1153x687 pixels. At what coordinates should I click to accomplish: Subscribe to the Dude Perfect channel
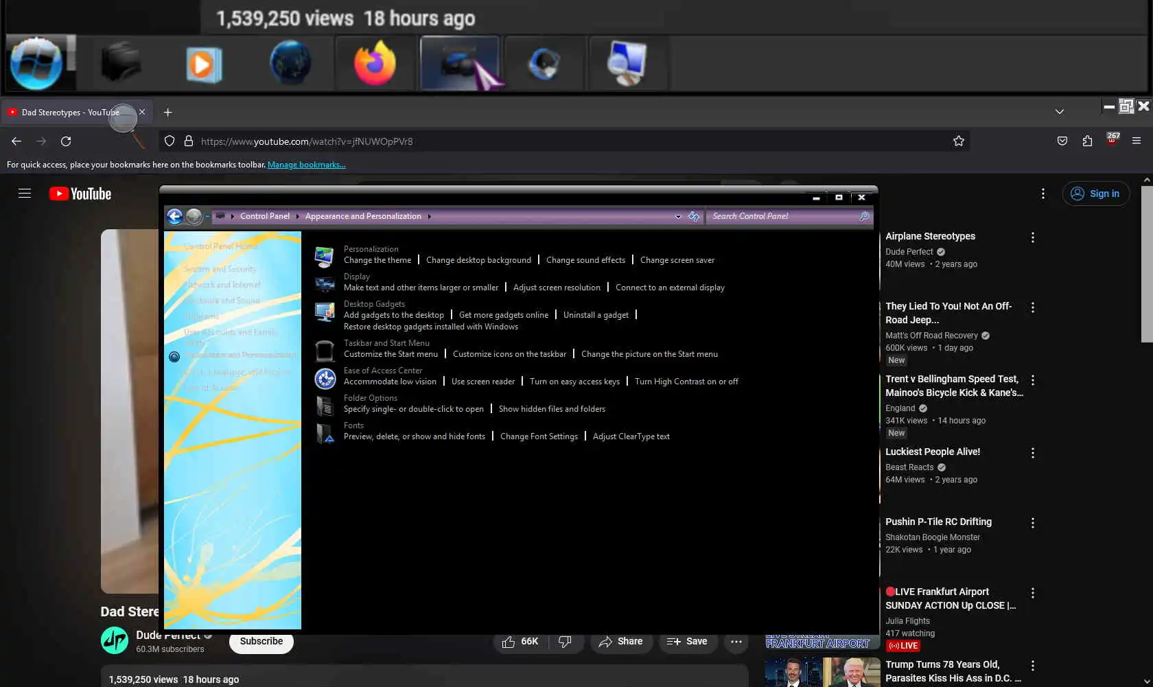pos(261,641)
